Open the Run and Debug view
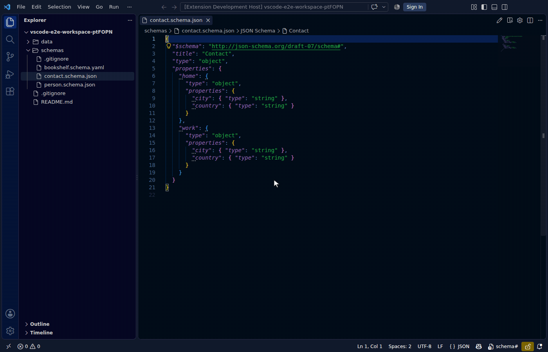This screenshot has height=352, width=548. pyautogui.click(x=10, y=74)
